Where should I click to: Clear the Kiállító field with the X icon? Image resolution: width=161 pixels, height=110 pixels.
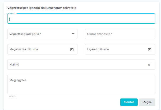(x=149, y=65)
